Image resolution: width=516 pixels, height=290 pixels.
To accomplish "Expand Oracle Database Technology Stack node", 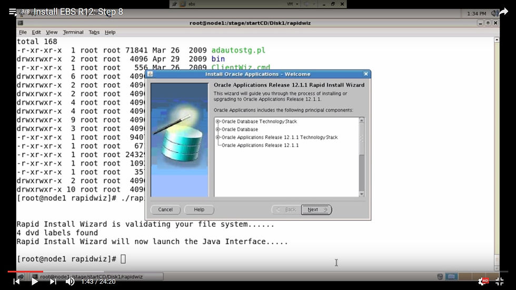I will point(218,122).
